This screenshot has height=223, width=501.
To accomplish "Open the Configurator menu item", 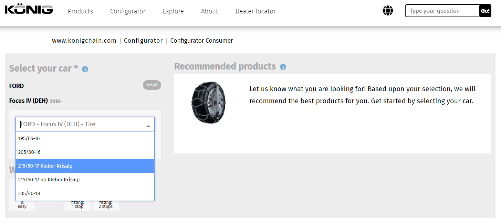I will click(128, 11).
